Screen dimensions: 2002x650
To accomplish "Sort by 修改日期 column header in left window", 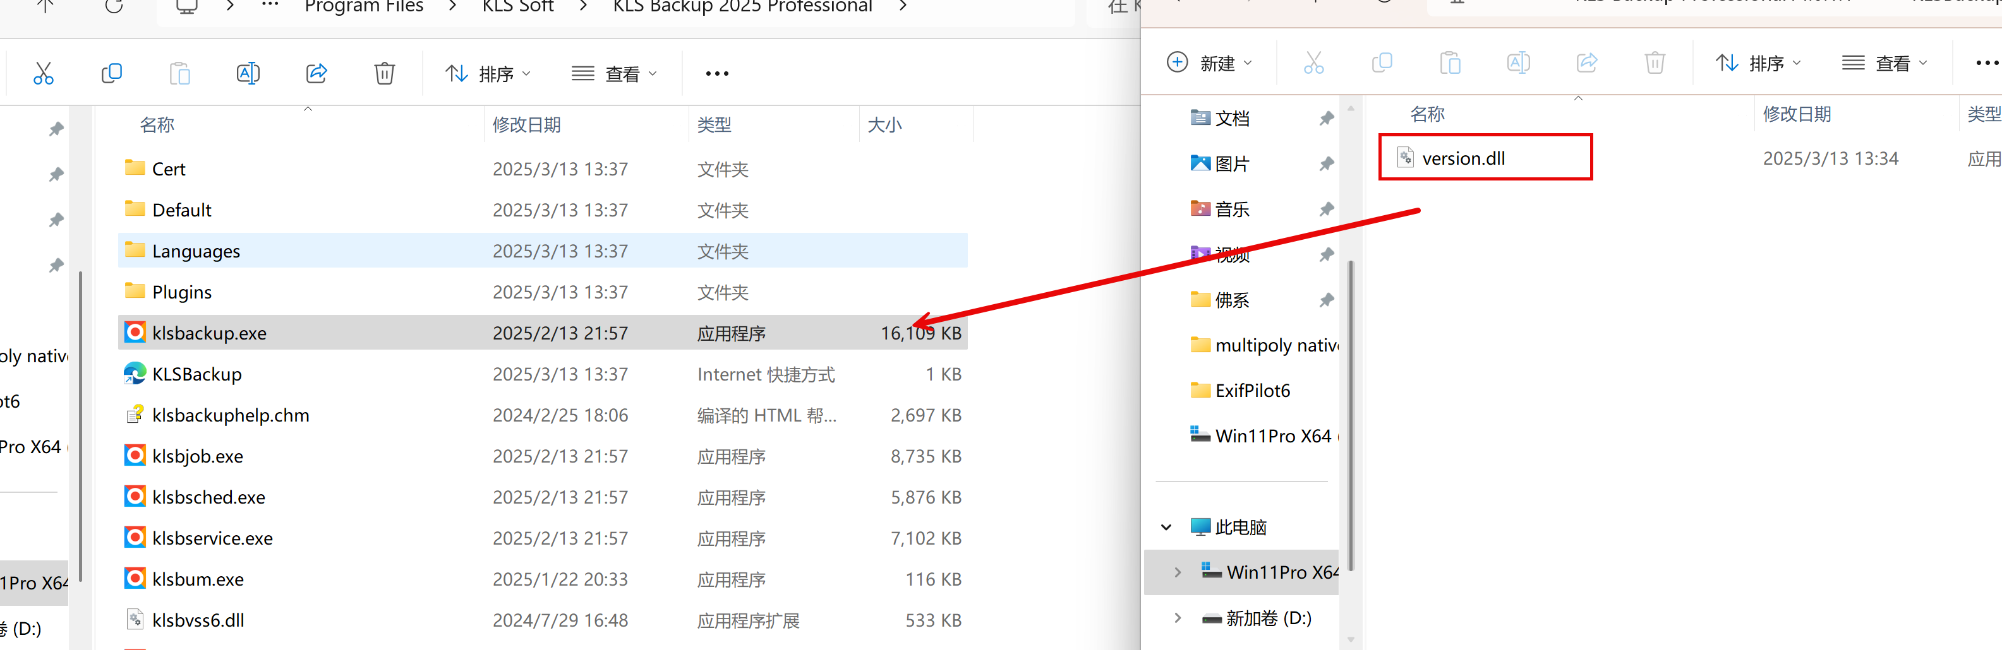I will tap(527, 125).
